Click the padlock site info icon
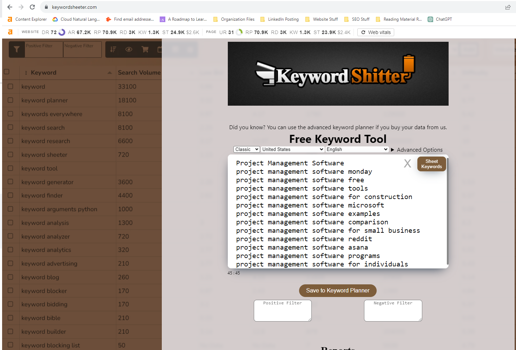Screen dimensions: 516x350 pos(46,7)
